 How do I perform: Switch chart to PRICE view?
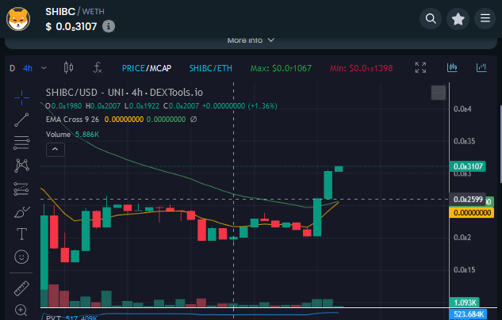coord(133,68)
